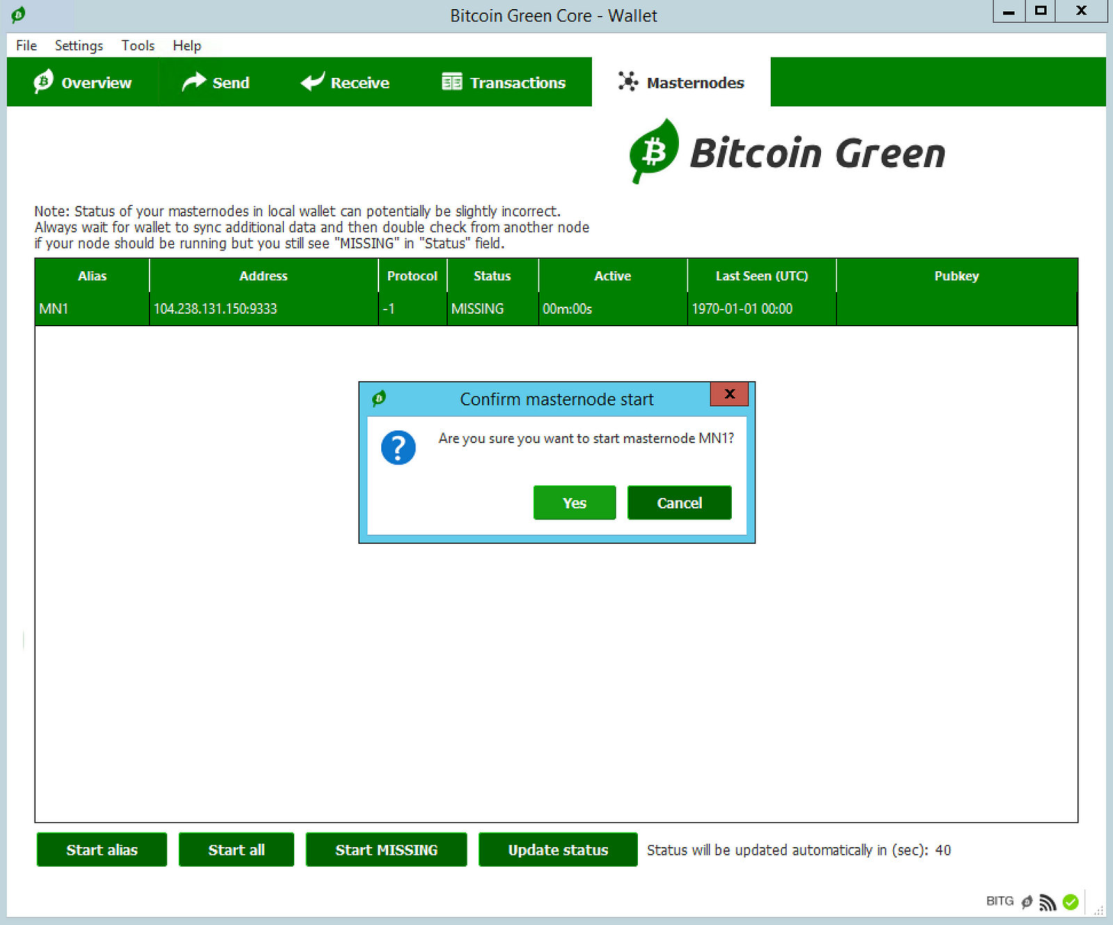1113x925 pixels.
Task: Go to the Receive tab
Action: 345,82
